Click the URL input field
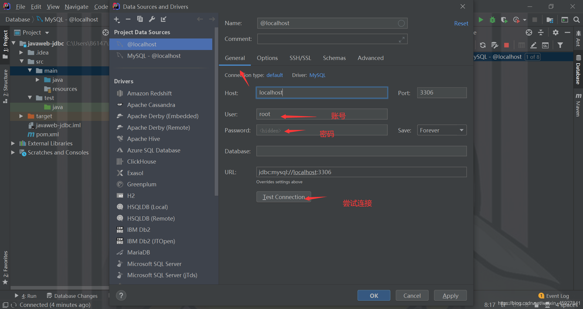Image resolution: width=583 pixels, height=309 pixels. [x=361, y=172]
